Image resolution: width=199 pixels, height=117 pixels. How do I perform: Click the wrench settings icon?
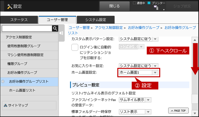(x=10, y=6)
